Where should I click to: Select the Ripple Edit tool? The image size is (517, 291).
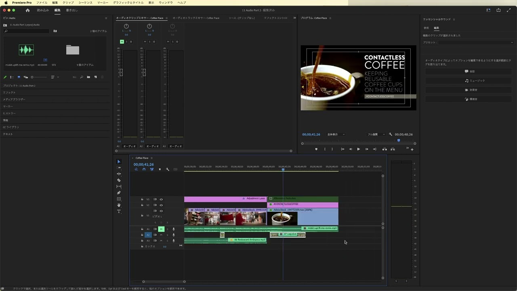(119, 174)
